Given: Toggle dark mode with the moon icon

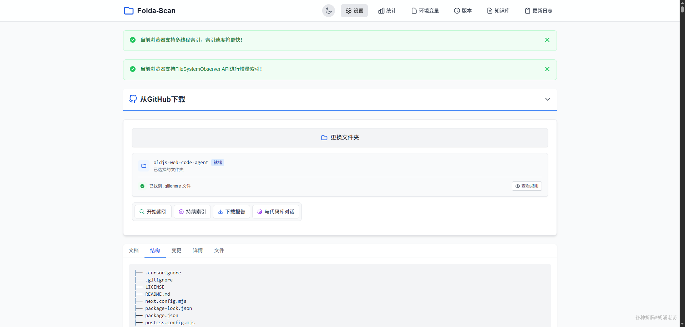Looking at the screenshot, I should (x=328, y=11).
